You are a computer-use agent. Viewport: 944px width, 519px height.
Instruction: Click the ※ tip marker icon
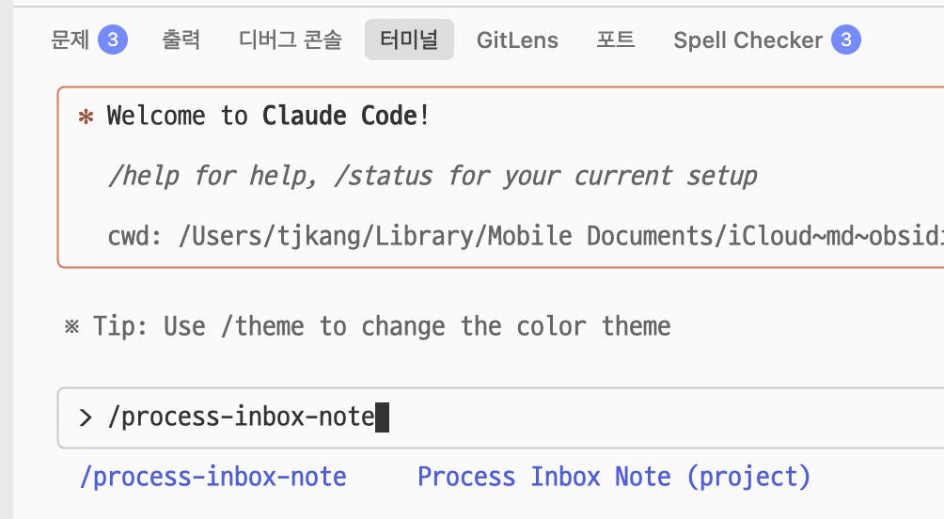point(71,327)
